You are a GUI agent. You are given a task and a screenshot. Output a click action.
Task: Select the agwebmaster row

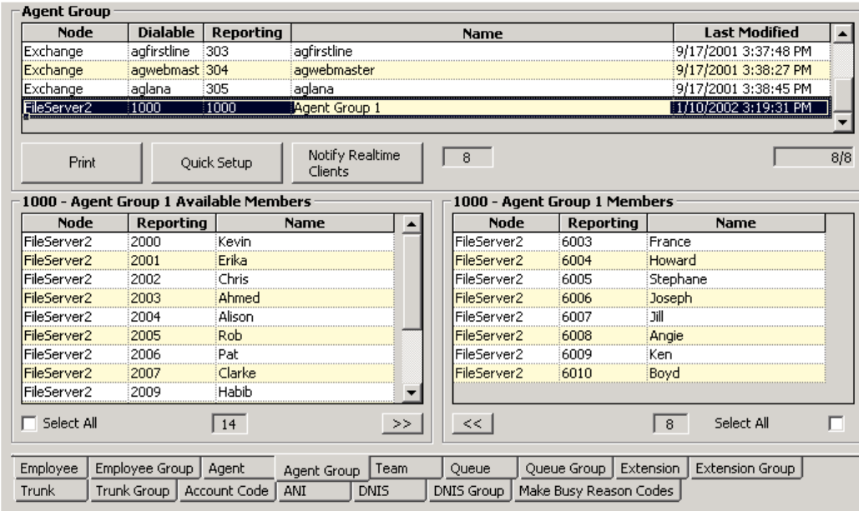tap(427, 70)
